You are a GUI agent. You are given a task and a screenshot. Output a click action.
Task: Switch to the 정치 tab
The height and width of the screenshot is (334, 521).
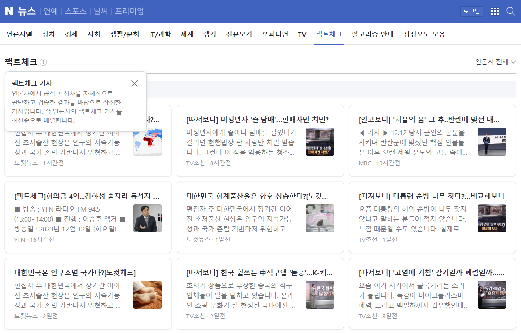tap(48, 34)
